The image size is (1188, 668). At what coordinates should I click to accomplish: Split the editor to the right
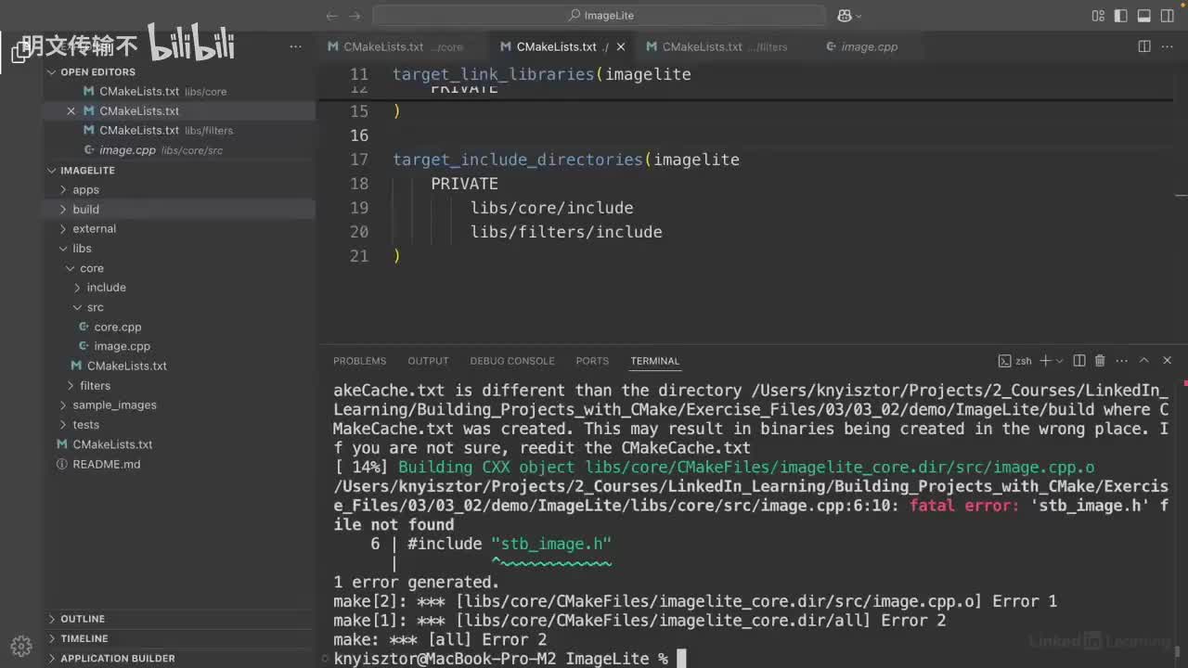[1144, 46]
